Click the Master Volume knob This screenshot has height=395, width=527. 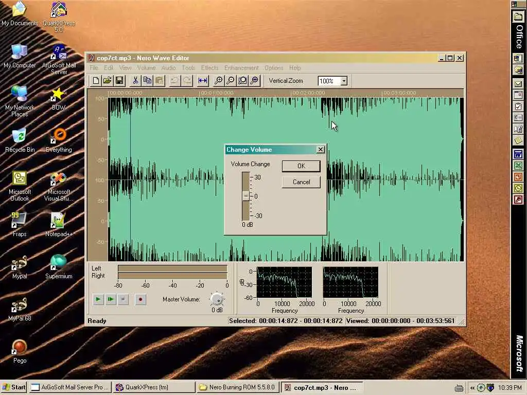[217, 299]
